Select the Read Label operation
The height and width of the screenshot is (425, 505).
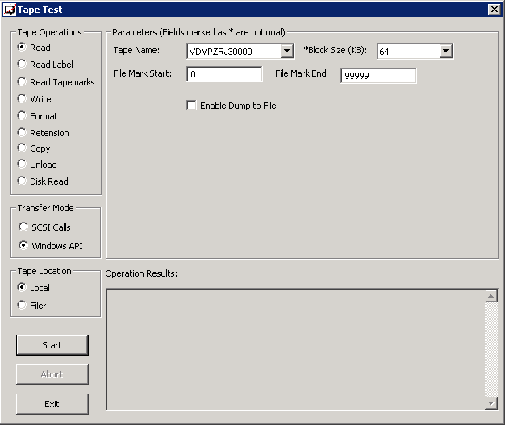pyautogui.click(x=23, y=65)
